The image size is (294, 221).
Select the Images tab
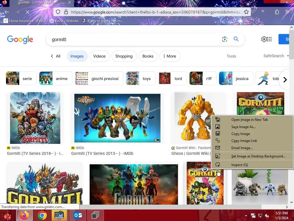(77, 56)
